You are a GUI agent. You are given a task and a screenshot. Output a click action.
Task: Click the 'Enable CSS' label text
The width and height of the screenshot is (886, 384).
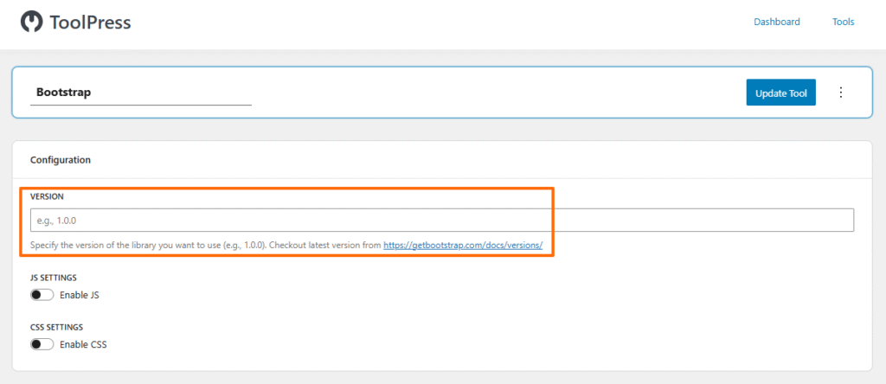pyautogui.click(x=83, y=344)
